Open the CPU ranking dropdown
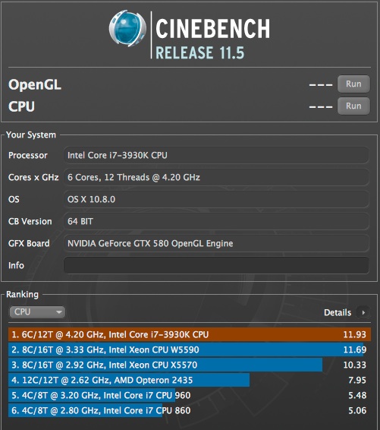Image resolution: width=380 pixels, height=430 pixels. tap(37, 312)
